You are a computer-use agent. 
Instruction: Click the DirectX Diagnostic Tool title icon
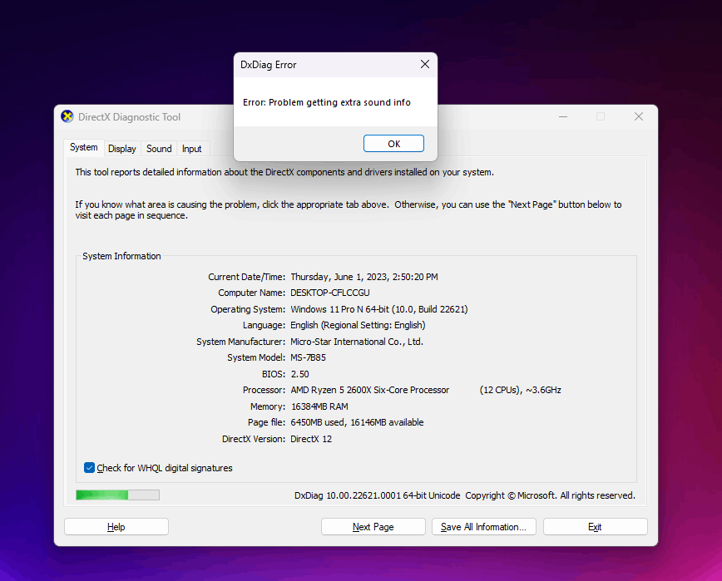[x=67, y=117]
